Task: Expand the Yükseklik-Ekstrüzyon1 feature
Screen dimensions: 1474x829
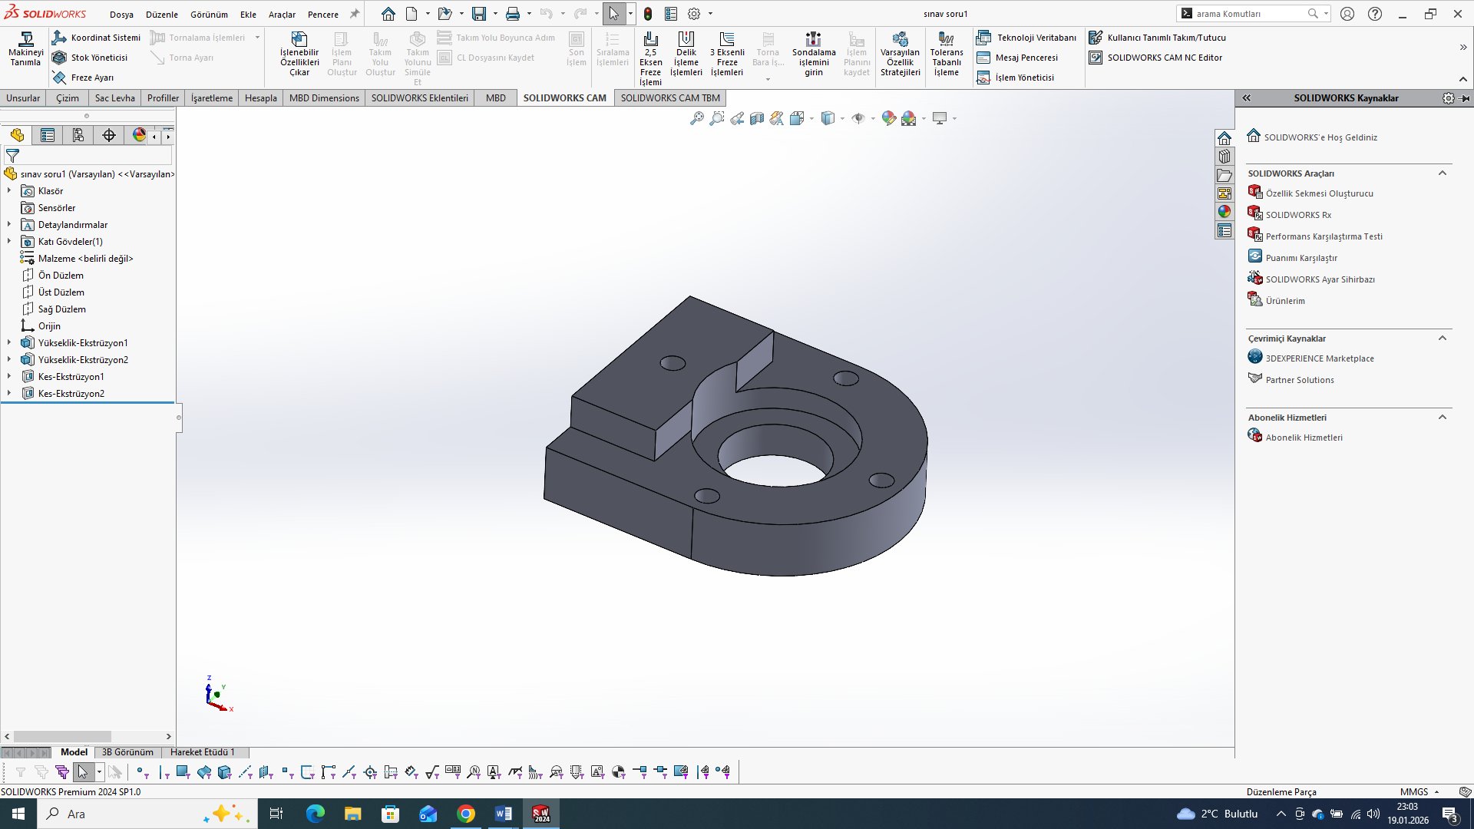Action: pyautogui.click(x=9, y=343)
